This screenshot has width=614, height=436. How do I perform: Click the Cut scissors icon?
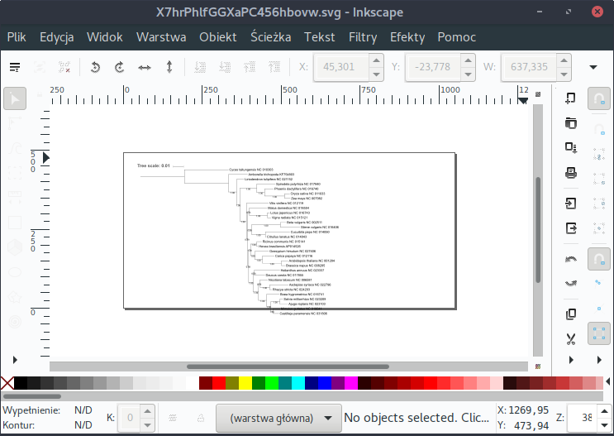[570, 338]
